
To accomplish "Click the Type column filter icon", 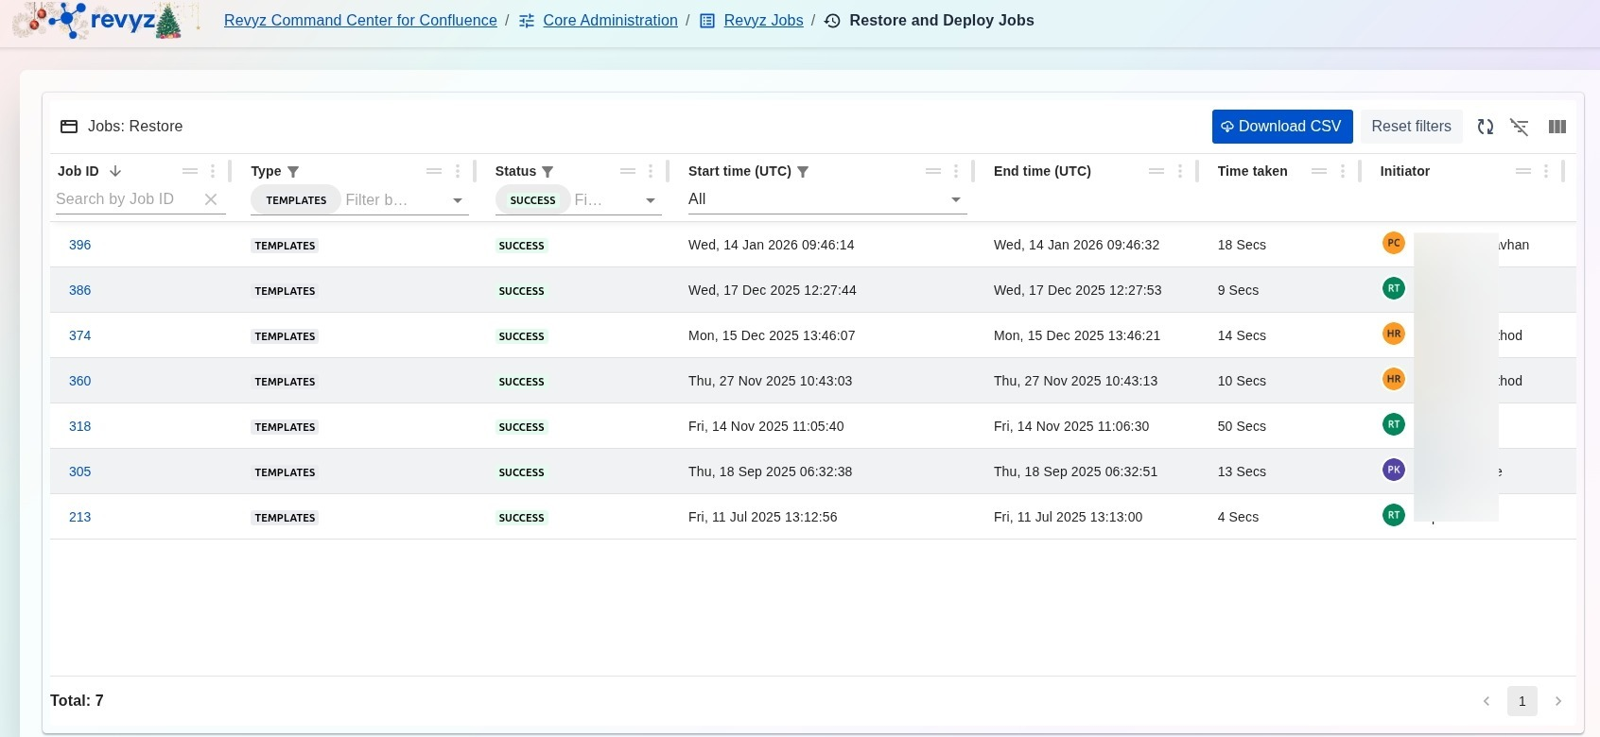I will 293,172.
